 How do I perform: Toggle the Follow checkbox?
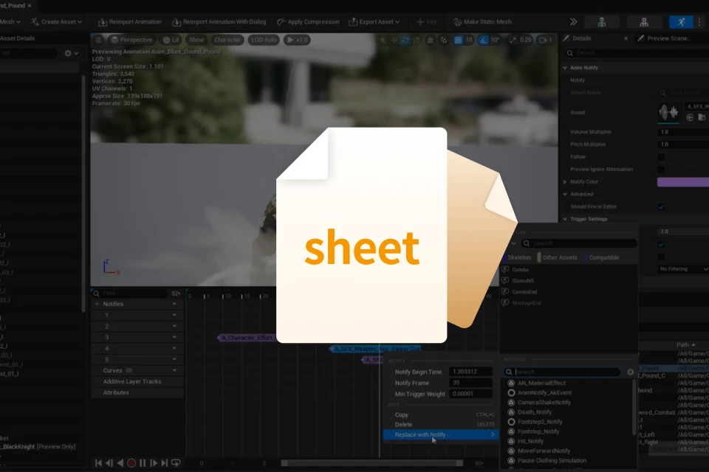coord(661,157)
